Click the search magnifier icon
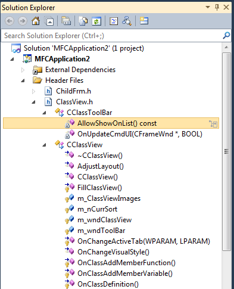234x289 pixels. coord(226,36)
